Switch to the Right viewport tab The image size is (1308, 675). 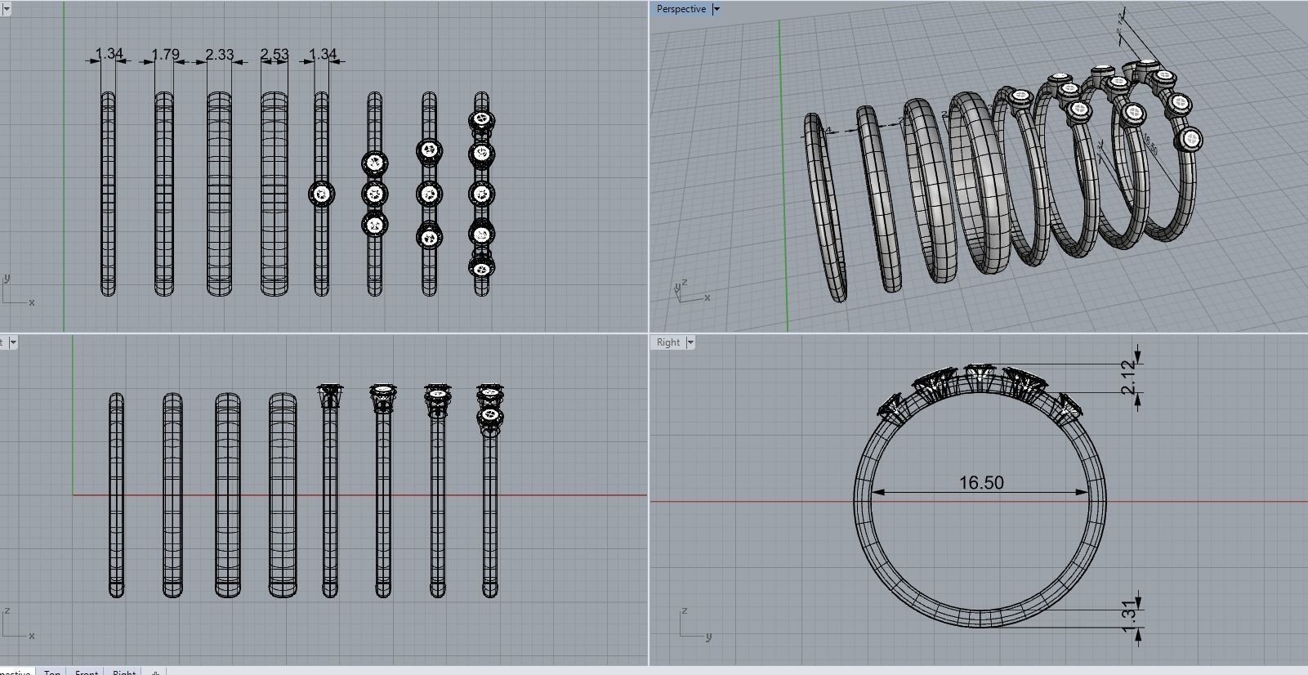pos(123,672)
